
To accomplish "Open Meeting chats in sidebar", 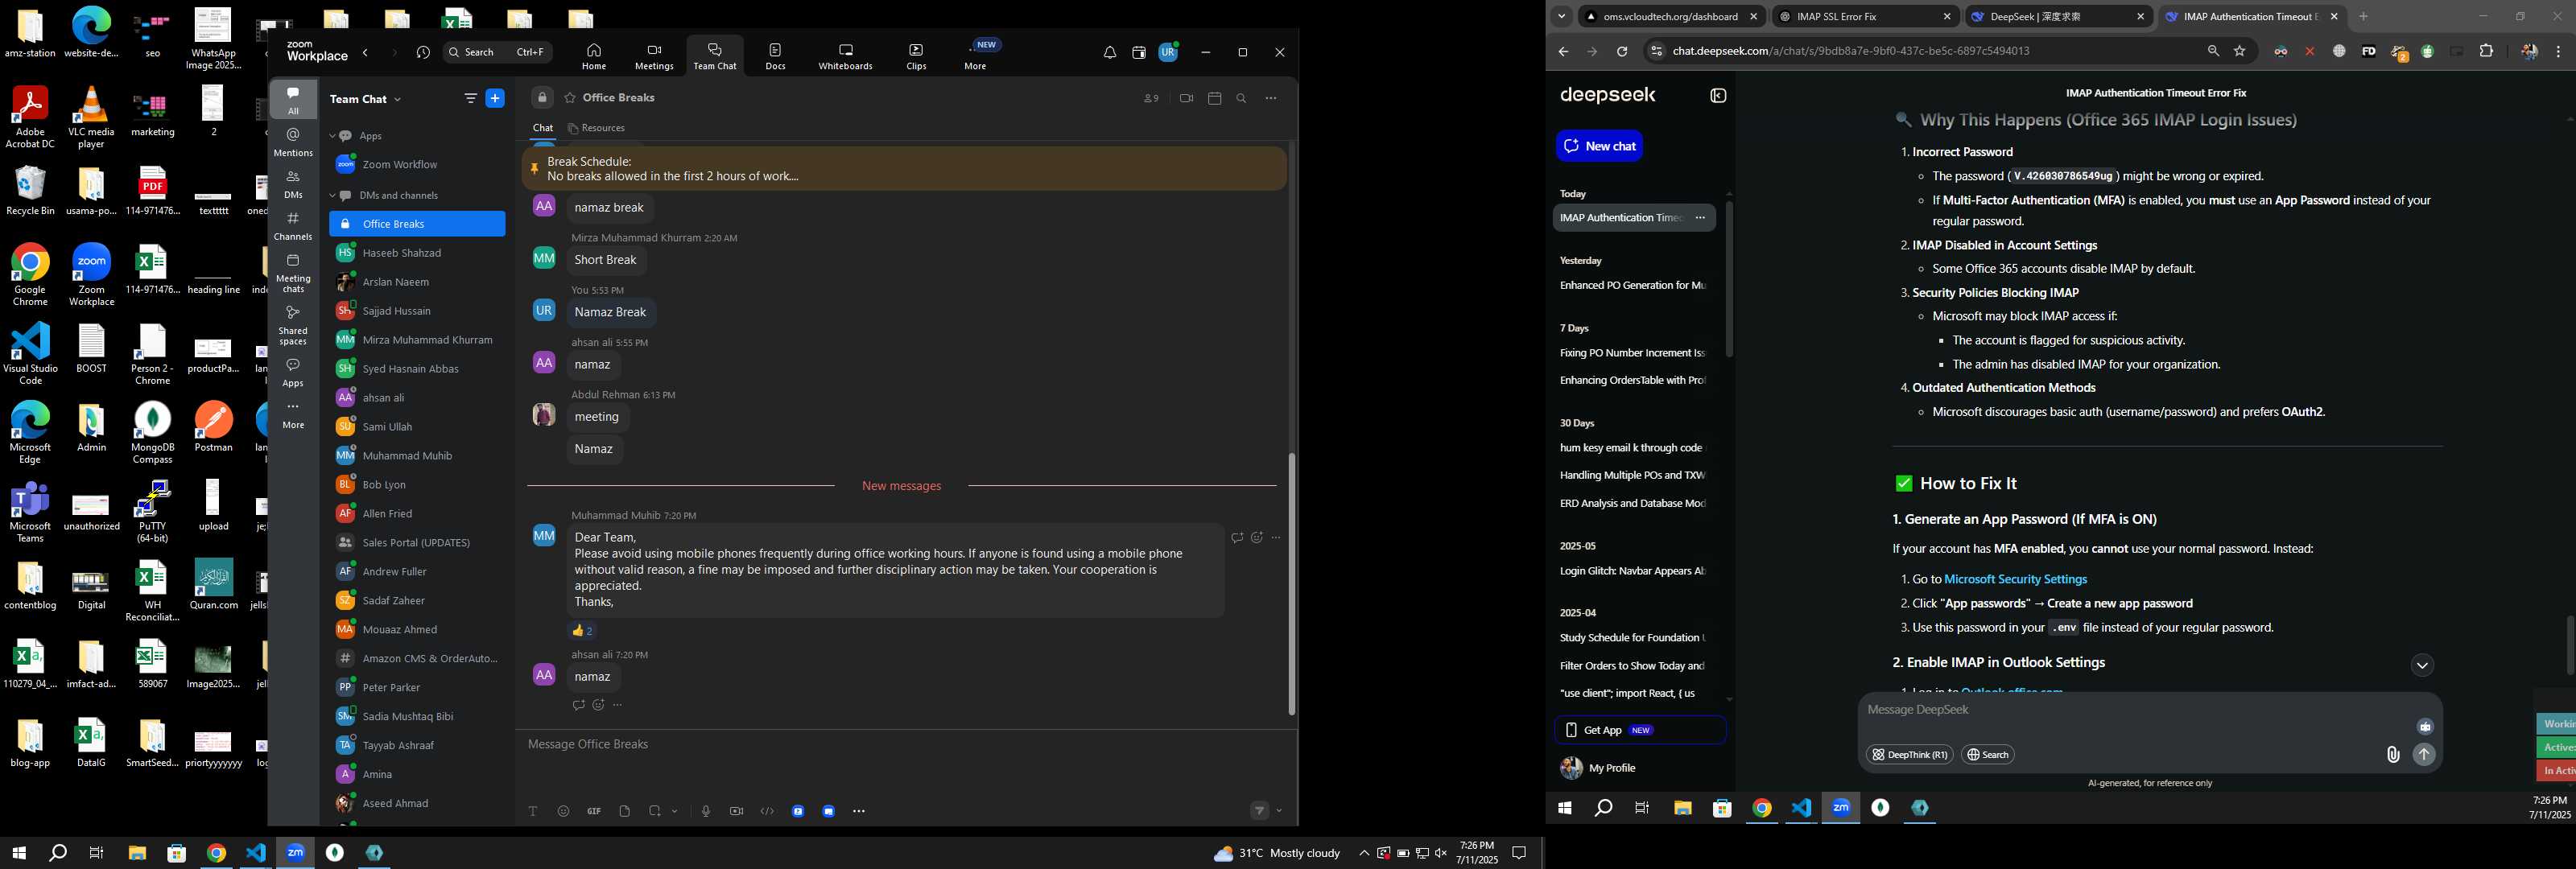I will (293, 273).
